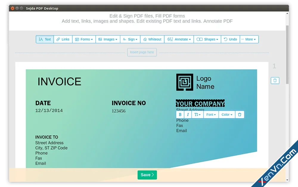
Task: Click Insert page here button
Action: click(x=142, y=52)
